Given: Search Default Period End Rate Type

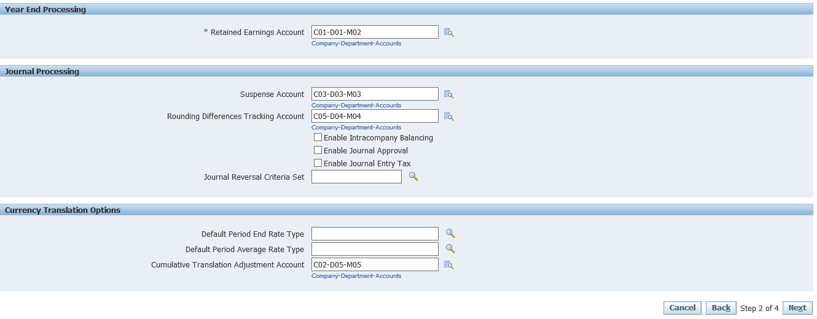Looking at the screenshot, I should 450,234.
